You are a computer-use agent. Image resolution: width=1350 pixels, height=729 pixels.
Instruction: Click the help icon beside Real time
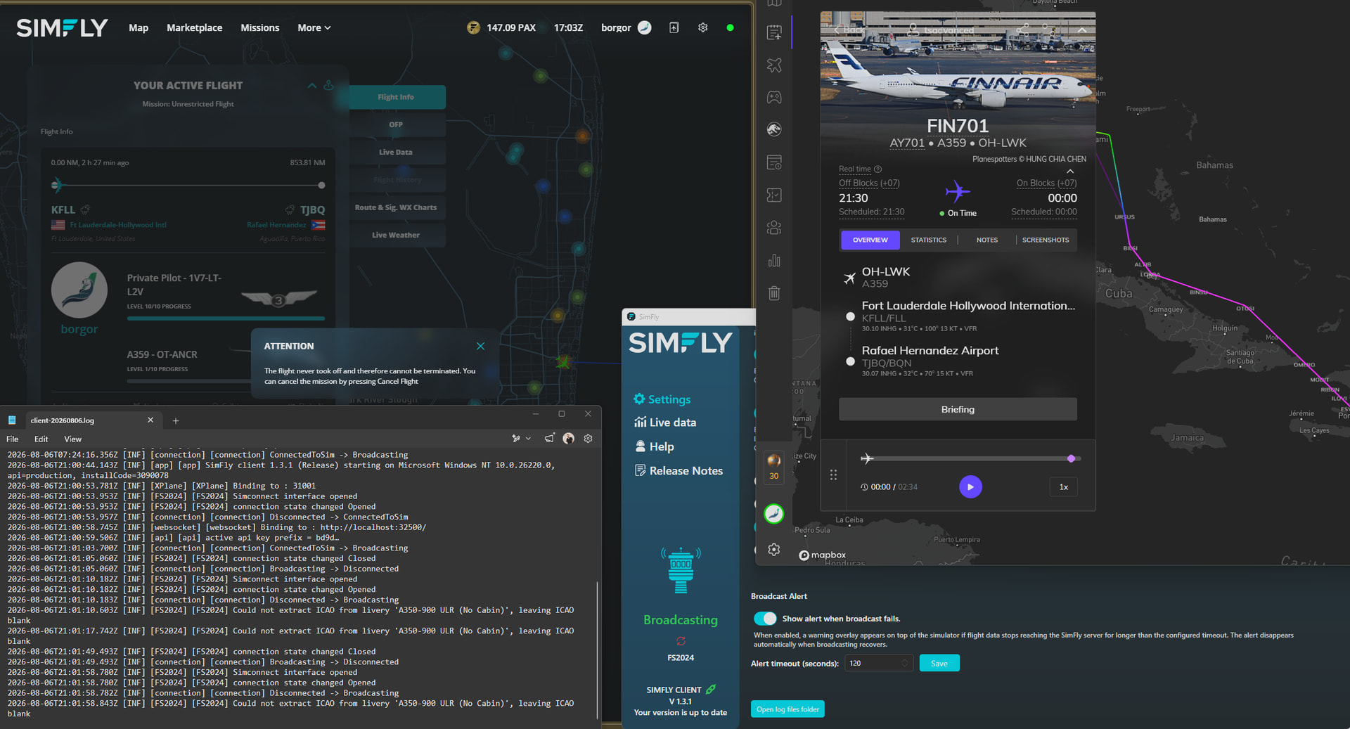[877, 169]
